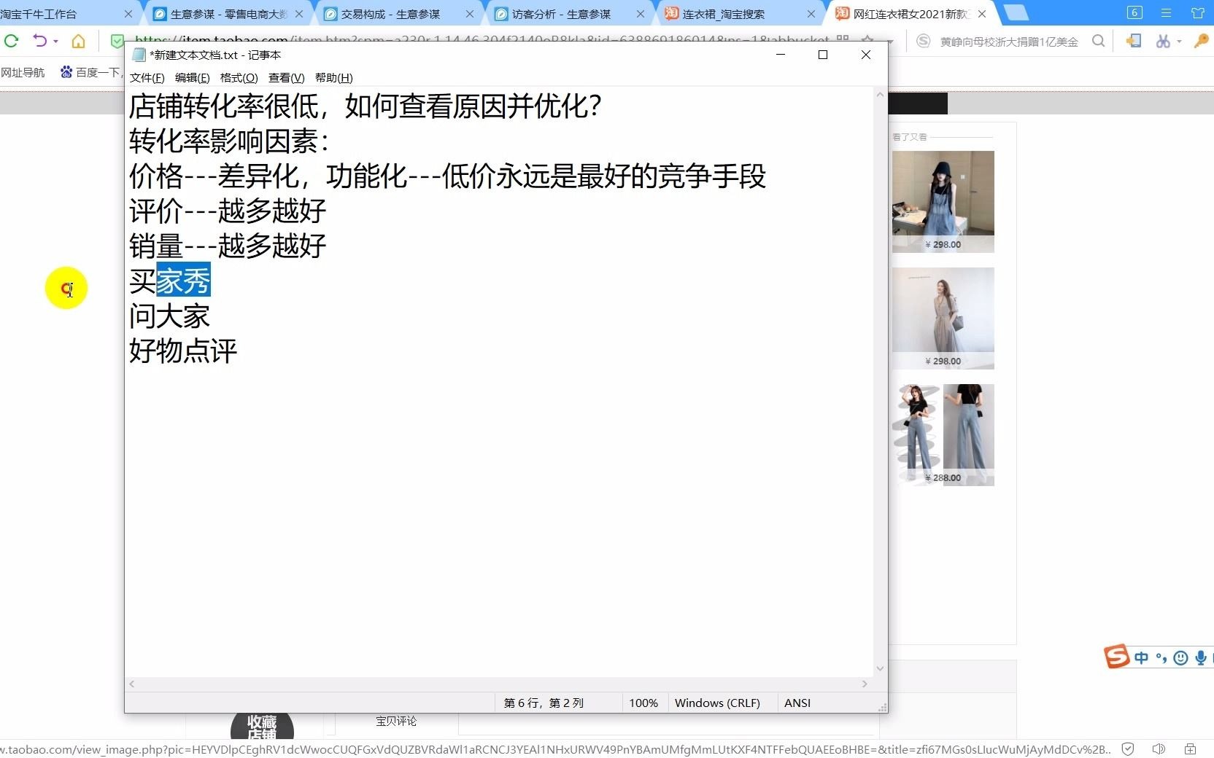Screen dimensions: 1214x758
Task: Click the Sogou input method S logo
Action: (1116, 657)
